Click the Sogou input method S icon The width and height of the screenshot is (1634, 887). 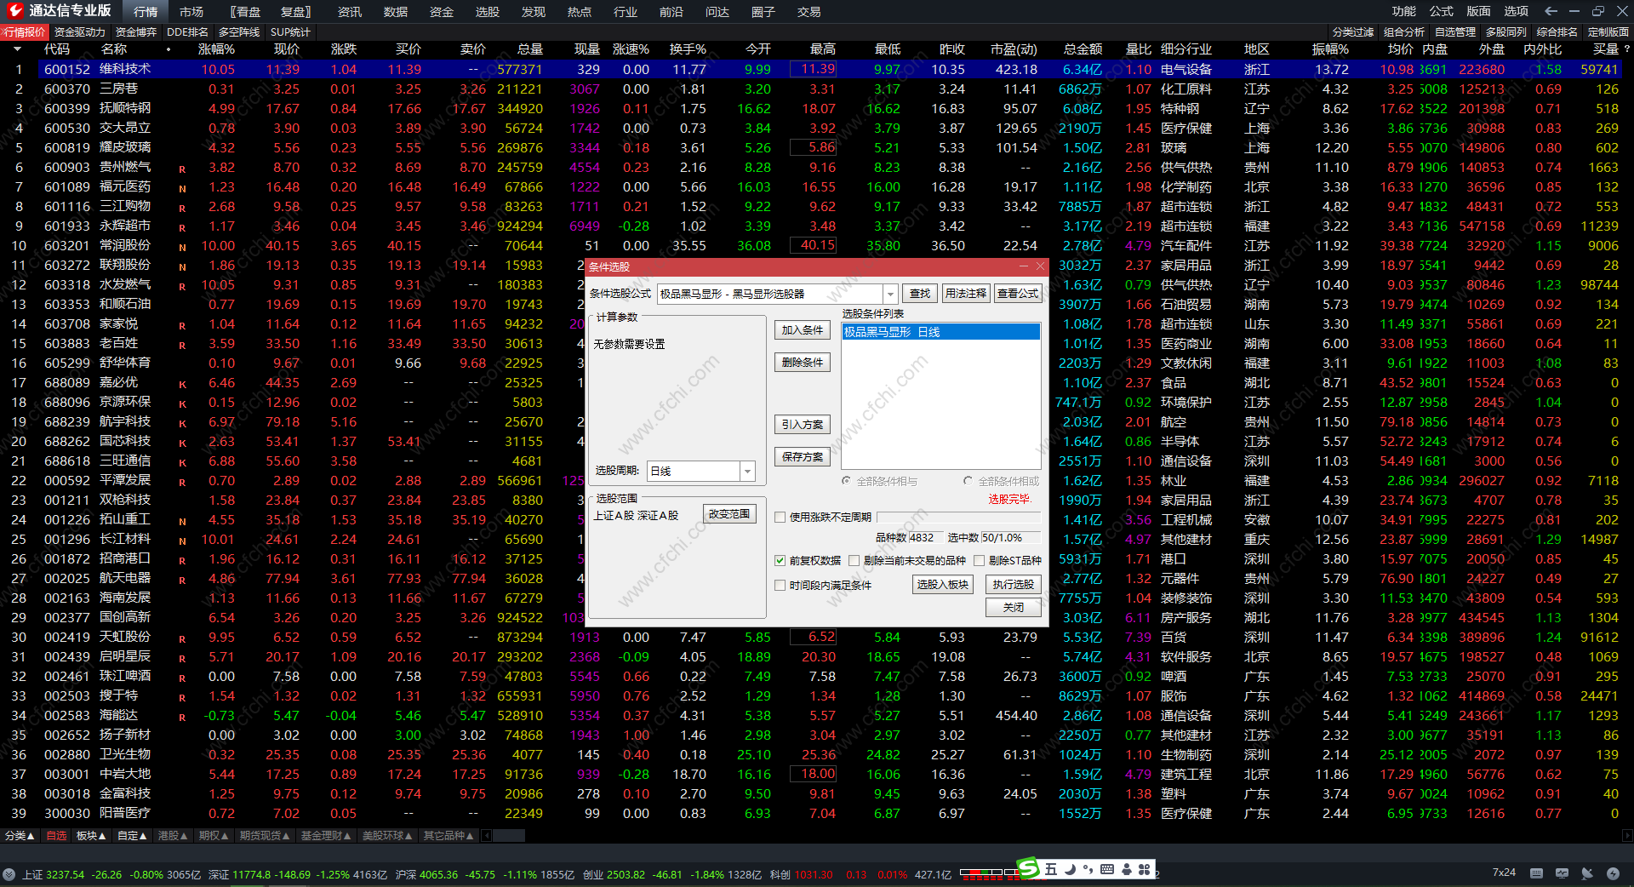point(1029,868)
